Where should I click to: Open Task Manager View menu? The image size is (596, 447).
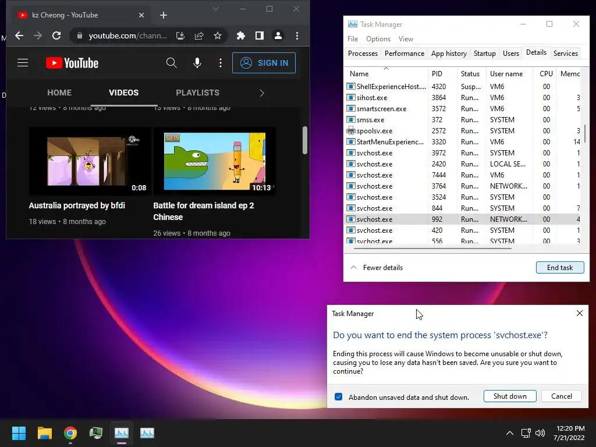pos(406,39)
